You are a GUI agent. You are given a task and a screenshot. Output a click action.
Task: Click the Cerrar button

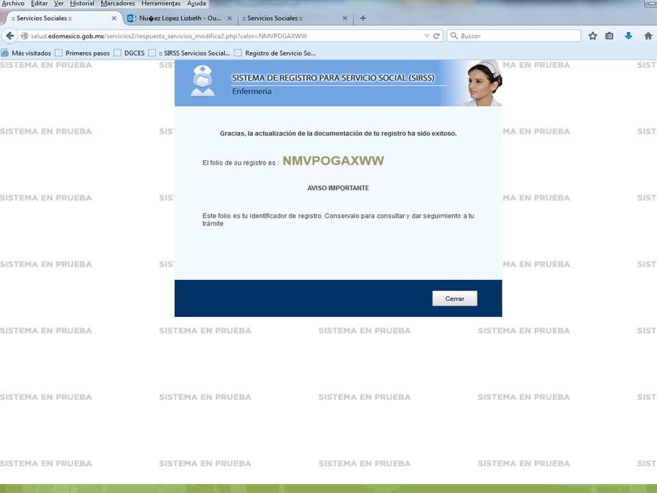[x=454, y=299]
